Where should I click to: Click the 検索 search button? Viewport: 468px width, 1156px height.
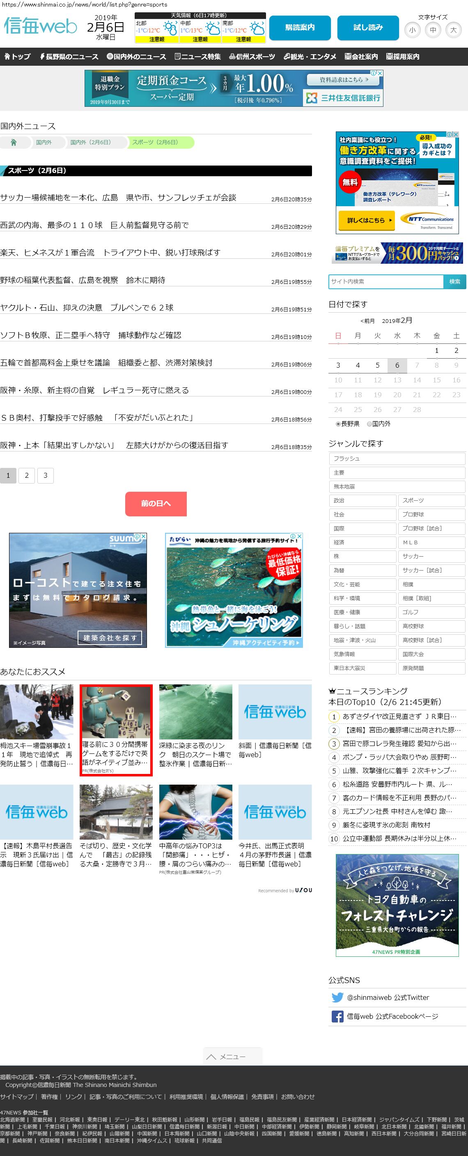pyautogui.click(x=454, y=281)
